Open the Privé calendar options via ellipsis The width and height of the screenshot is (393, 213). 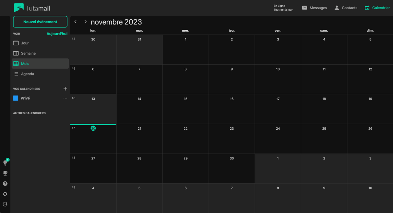(x=65, y=98)
